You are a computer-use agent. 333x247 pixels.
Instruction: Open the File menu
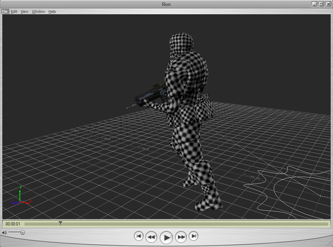(4, 11)
